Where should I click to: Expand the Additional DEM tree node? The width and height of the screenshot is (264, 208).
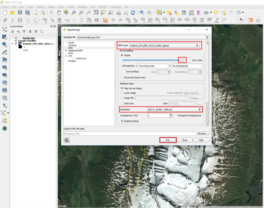pyautogui.click(x=66, y=51)
